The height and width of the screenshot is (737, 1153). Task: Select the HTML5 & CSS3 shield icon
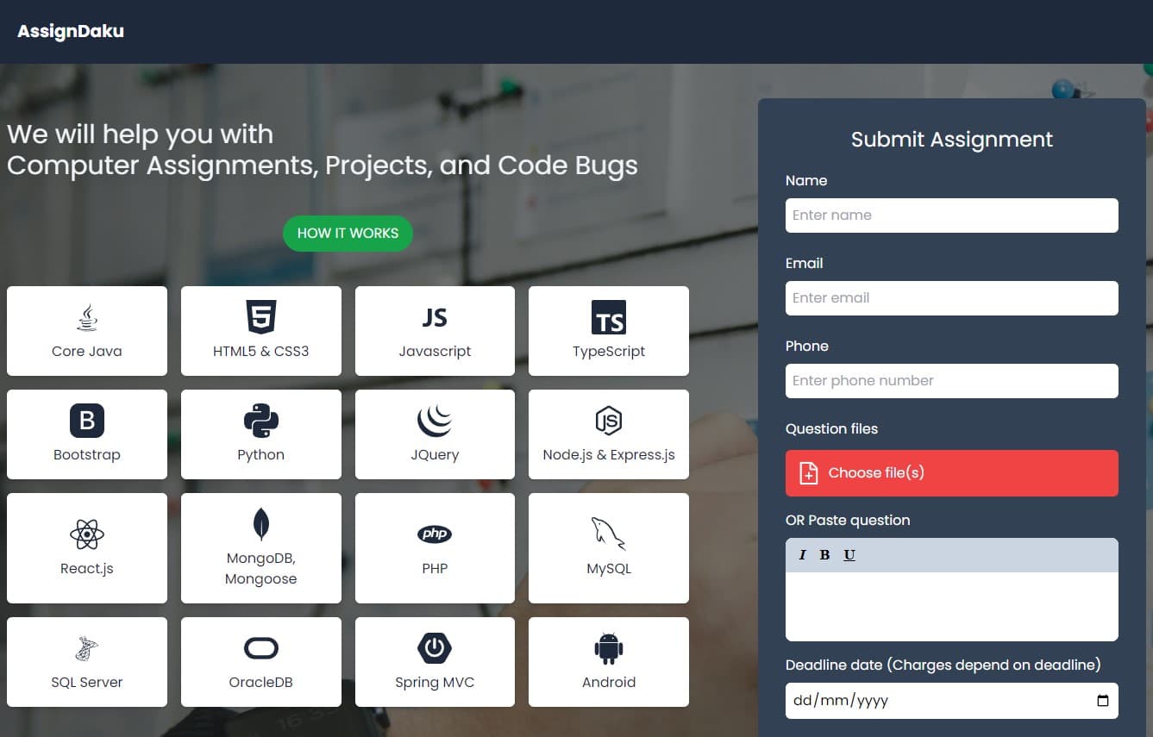260,317
